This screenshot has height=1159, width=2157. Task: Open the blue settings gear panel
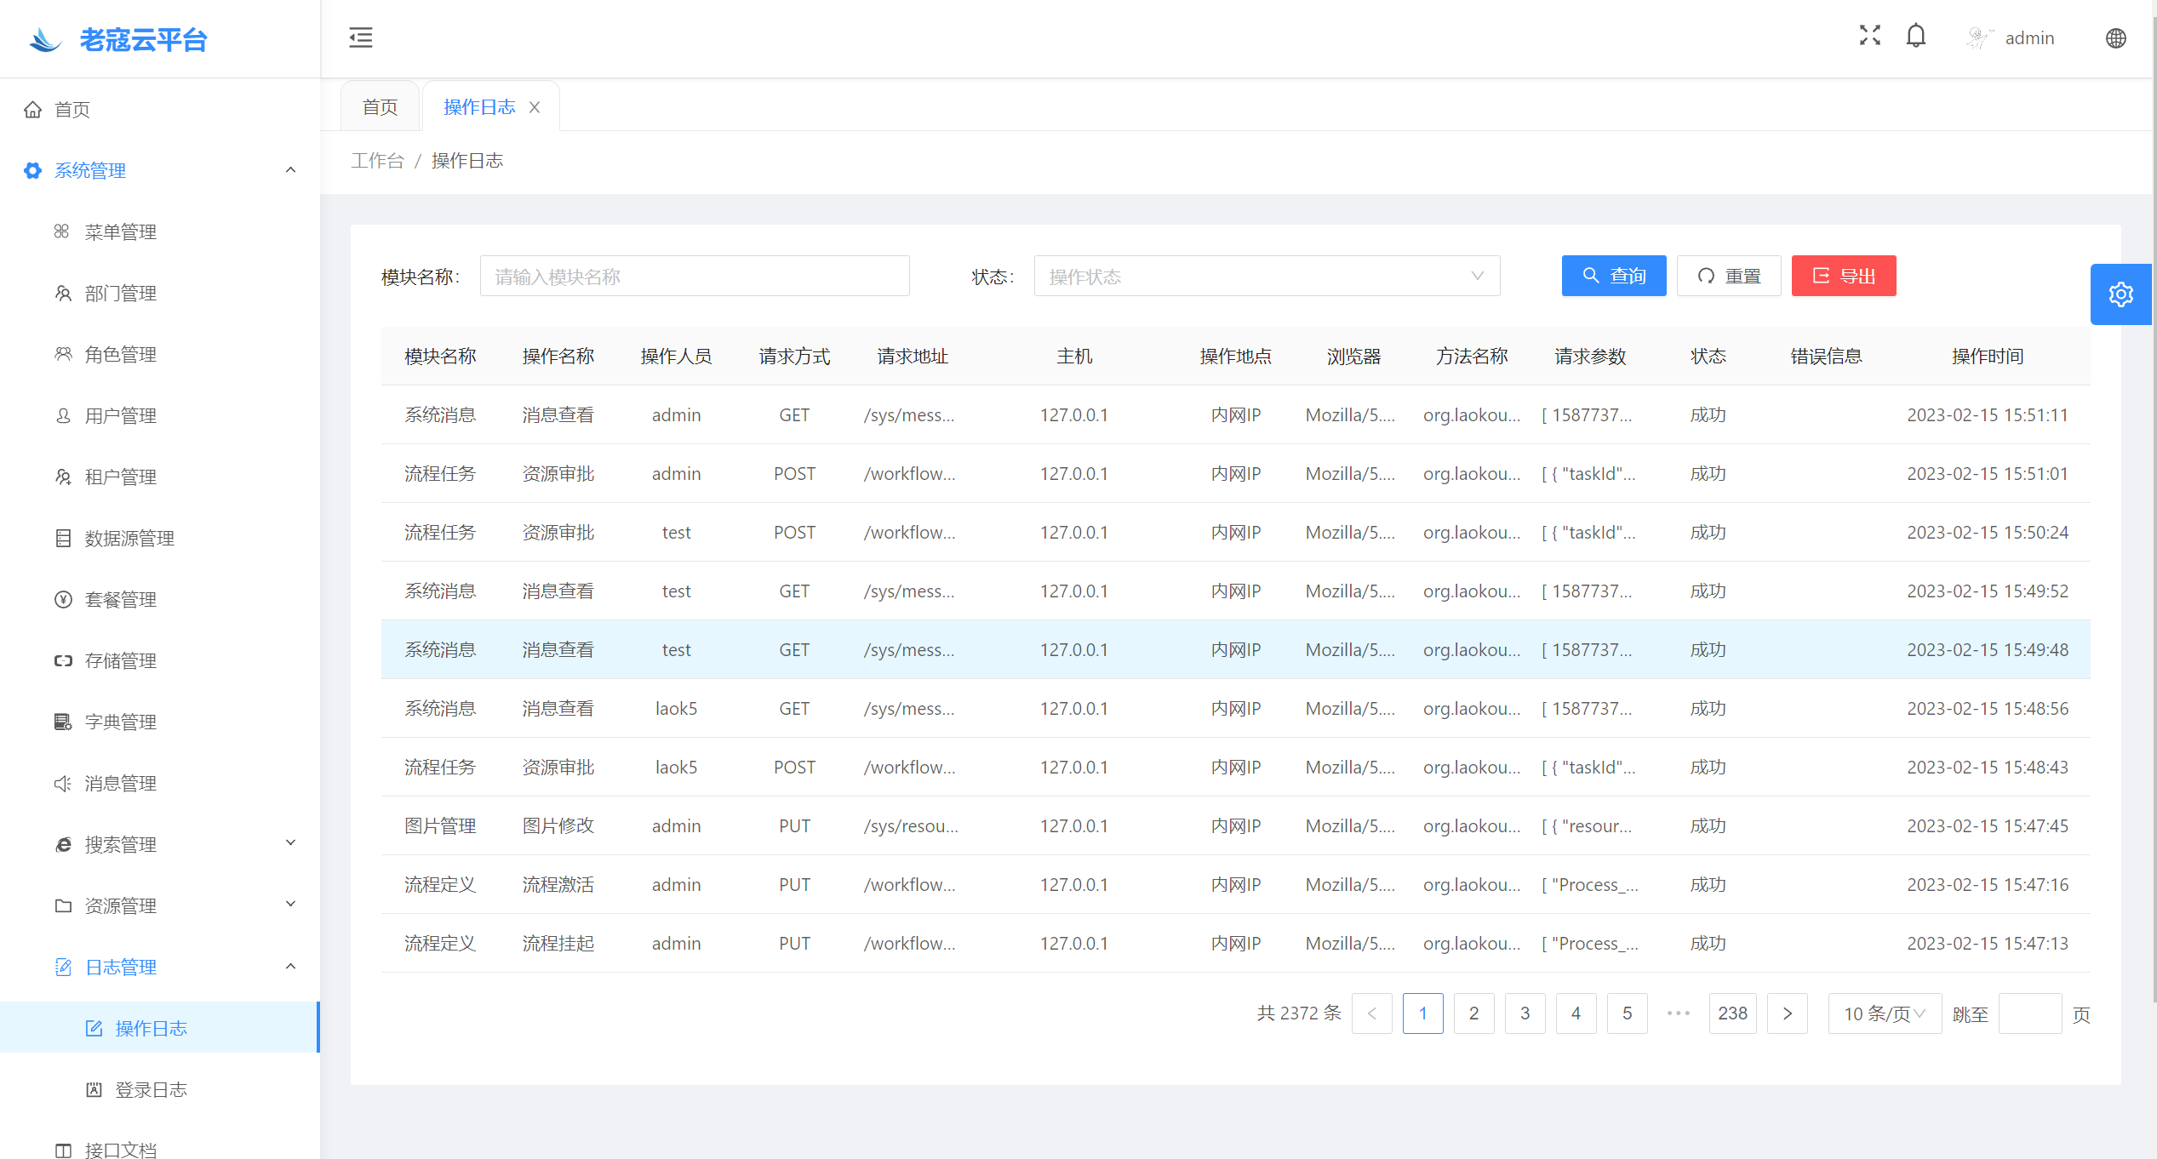[2120, 294]
